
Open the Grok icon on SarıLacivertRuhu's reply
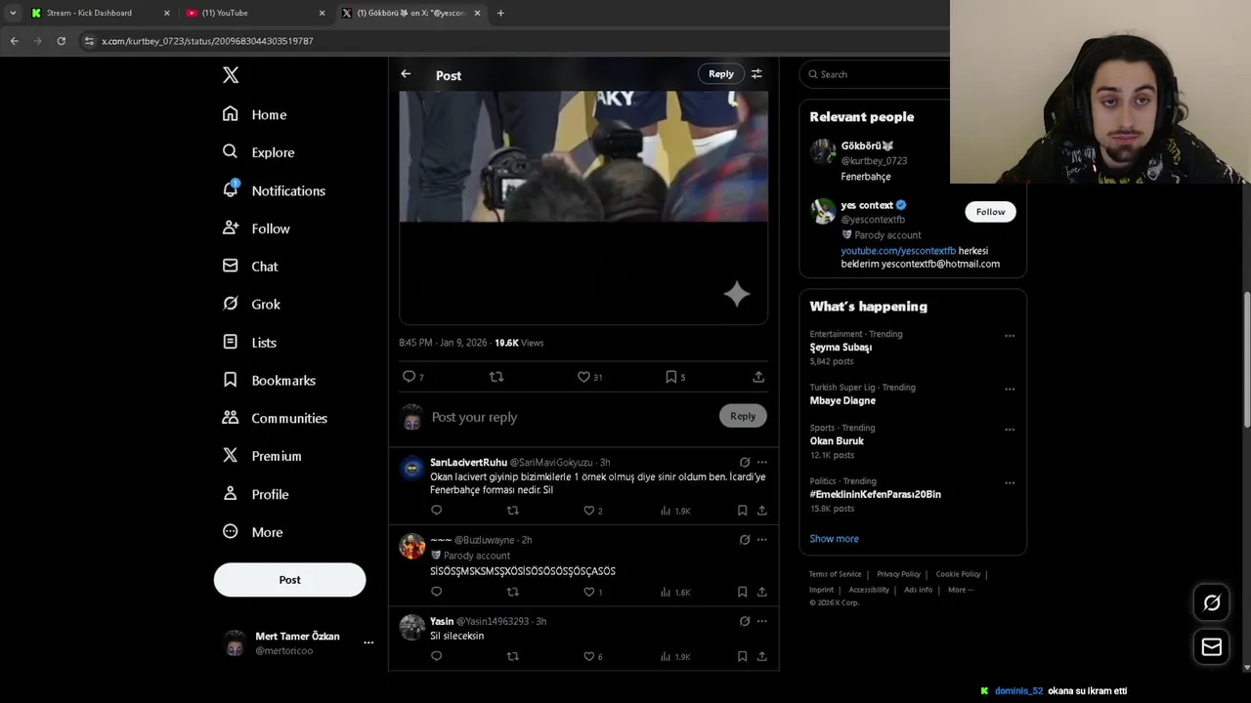[745, 463]
